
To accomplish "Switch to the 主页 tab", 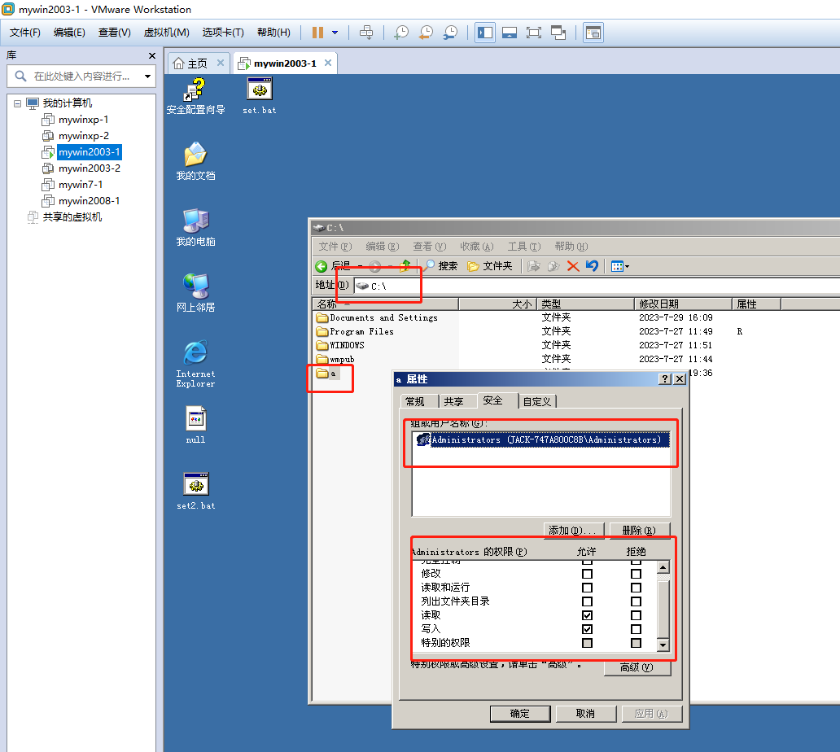I will [197, 63].
